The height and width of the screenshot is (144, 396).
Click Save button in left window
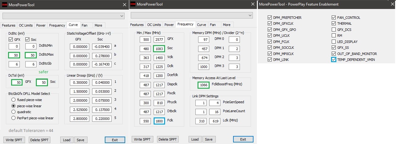80,140
